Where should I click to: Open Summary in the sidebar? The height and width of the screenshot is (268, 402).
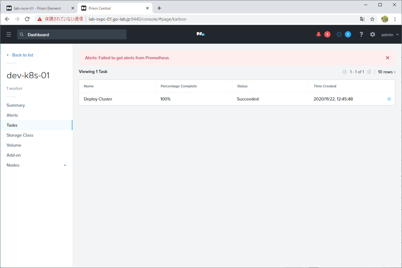pyautogui.click(x=16, y=105)
